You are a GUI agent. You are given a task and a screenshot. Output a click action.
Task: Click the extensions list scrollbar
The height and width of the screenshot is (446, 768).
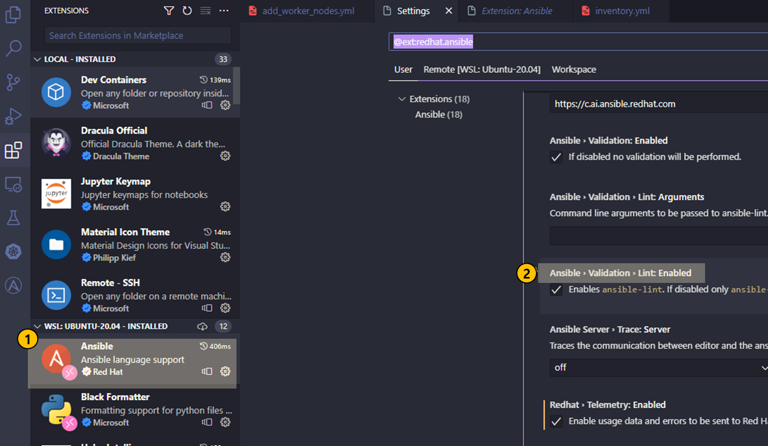point(236,85)
